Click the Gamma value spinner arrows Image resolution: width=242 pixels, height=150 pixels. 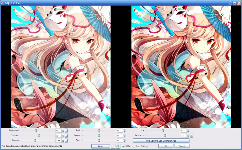[63, 140]
